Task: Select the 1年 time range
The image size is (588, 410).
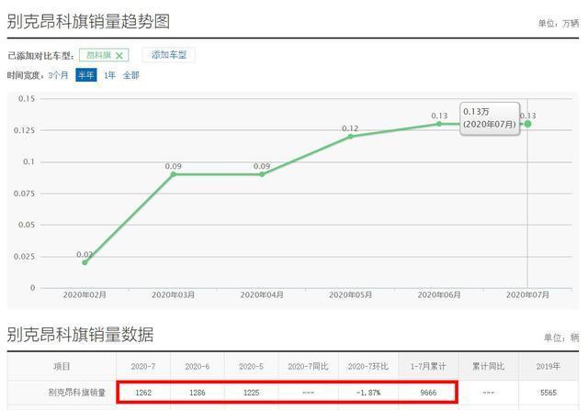Action: [109, 75]
